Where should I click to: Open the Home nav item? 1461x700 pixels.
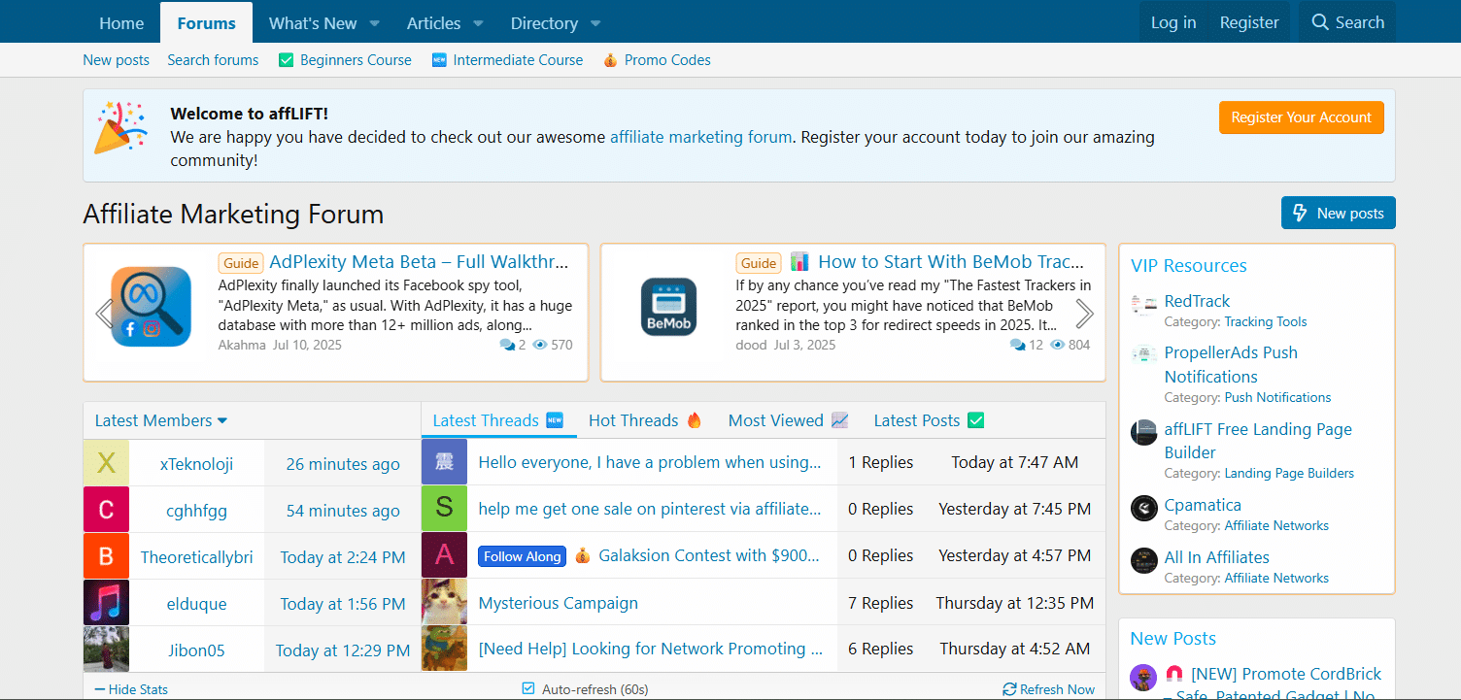[x=121, y=23]
